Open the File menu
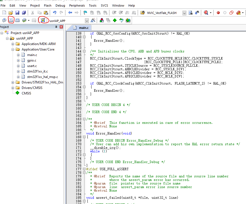 (3, 5)
